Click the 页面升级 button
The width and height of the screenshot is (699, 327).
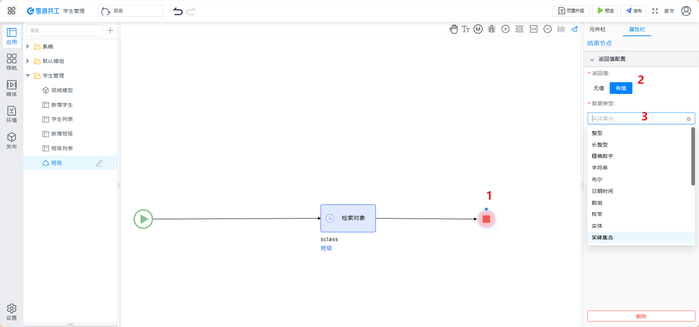click(x=571, y=11)
